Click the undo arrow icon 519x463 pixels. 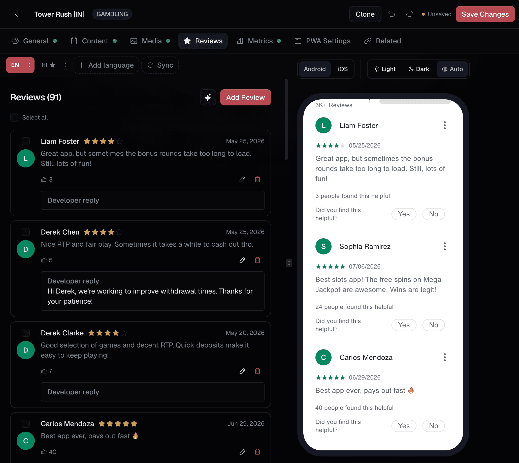392,14
